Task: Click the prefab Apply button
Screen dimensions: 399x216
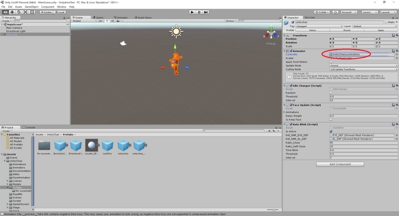Action: pos(381,30)
